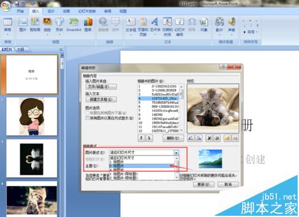
Task: Insert a text box (文本框)
Action: pyautogui.click(x=131, y=26)
